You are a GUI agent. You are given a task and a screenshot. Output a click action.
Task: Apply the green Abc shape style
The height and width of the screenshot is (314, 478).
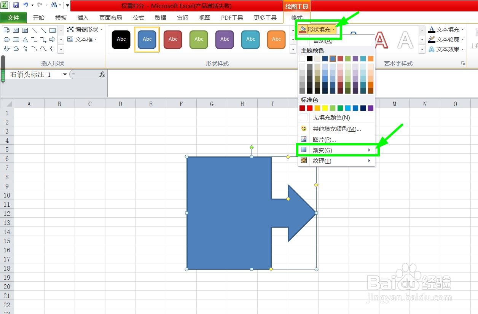(x=199, y=39)
